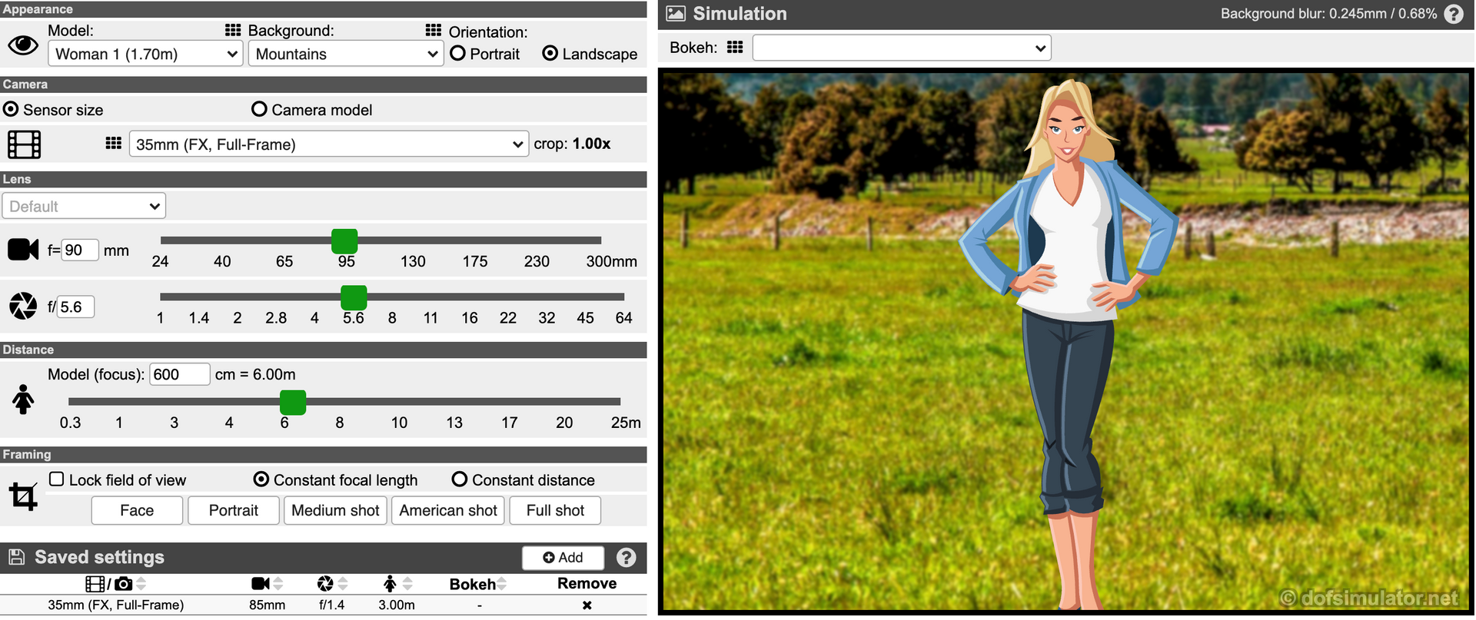The image size is (1476, 620).
Task: Click the crop framing icon
Action: pos(23,496)
